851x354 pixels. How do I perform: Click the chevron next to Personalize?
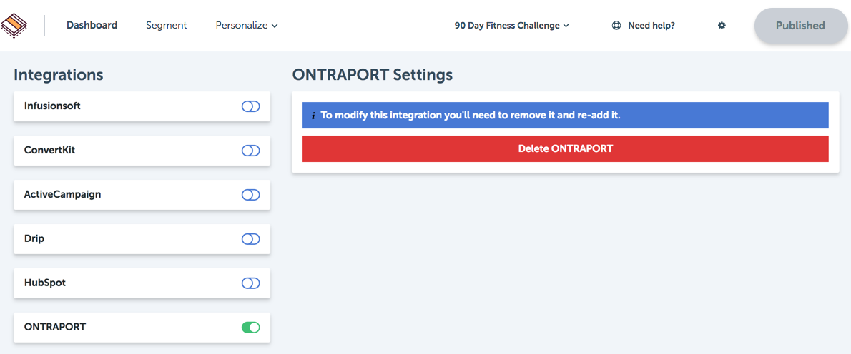pos(275,26)
